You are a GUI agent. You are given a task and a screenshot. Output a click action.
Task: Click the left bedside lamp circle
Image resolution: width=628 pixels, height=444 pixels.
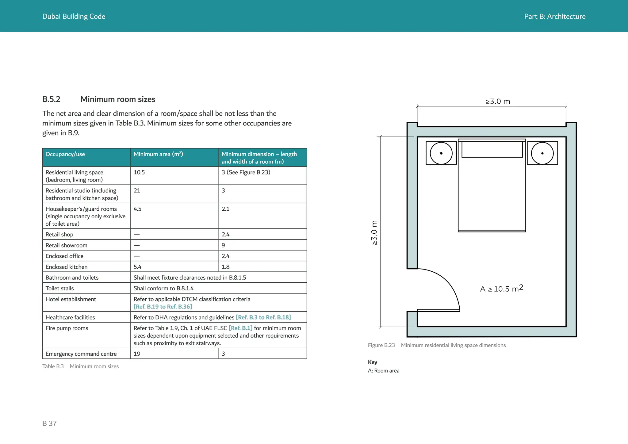[441, 153]
